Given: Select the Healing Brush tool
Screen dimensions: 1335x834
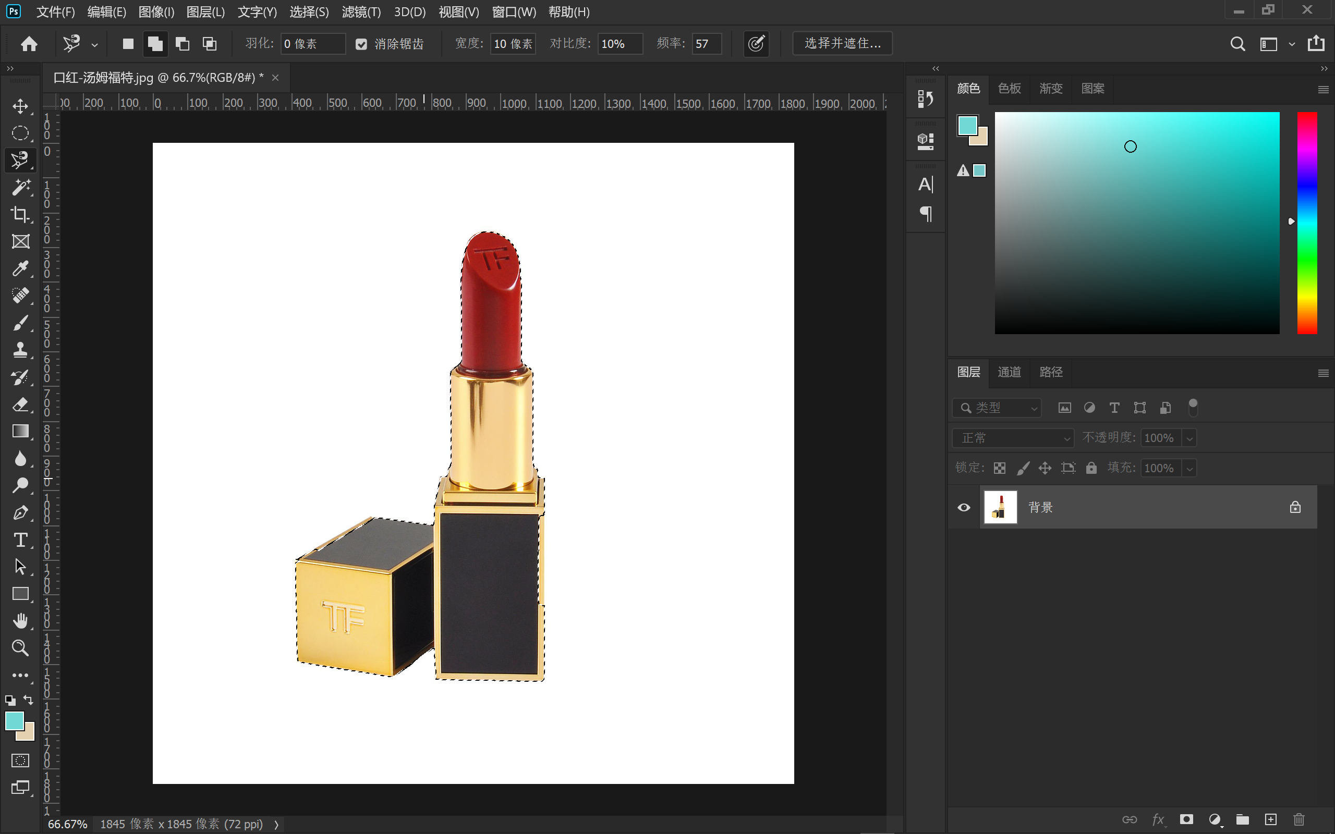Looking at the screenshot, I should click(x=20, y=296).
